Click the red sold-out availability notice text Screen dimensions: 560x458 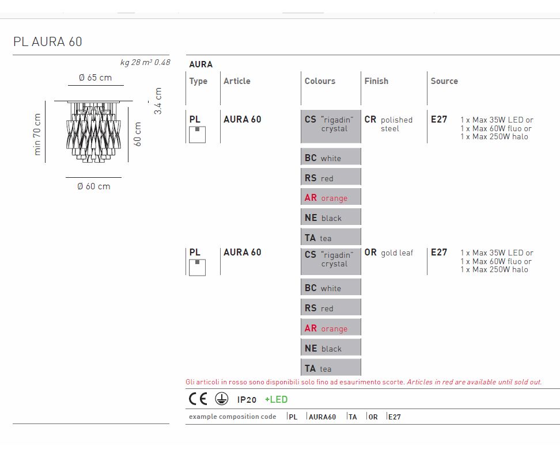pyautogui.click(x=364, y=382)
